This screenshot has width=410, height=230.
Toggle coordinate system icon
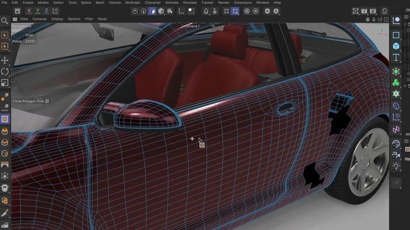point(55,11)
